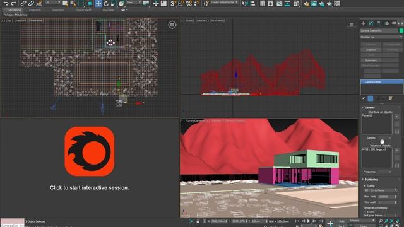Viewport: 404px width, 227px height.
Task: Switch to the Object Paint ribbon tab
Action: click(83, 10)
